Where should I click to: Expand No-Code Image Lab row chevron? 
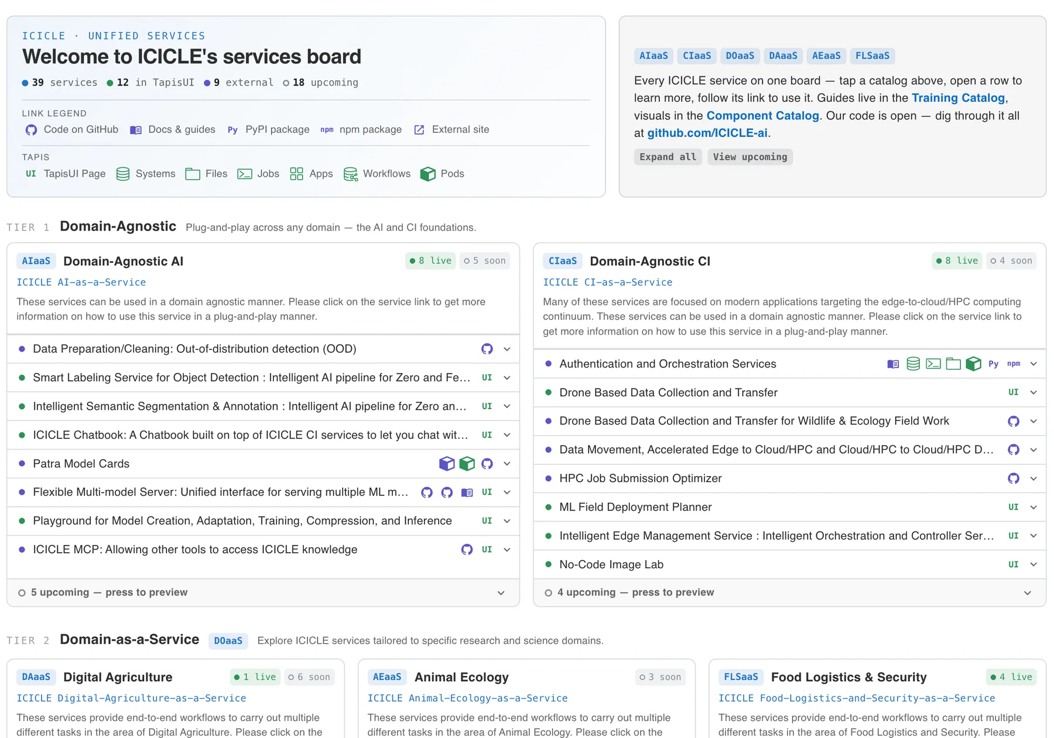pos(1034,564)
